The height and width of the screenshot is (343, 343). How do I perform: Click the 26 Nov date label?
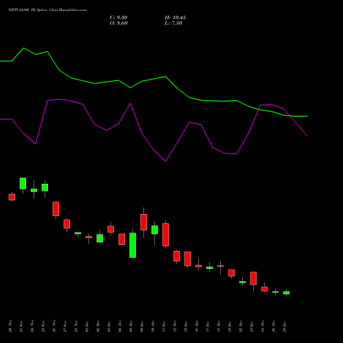coord(54,326)
